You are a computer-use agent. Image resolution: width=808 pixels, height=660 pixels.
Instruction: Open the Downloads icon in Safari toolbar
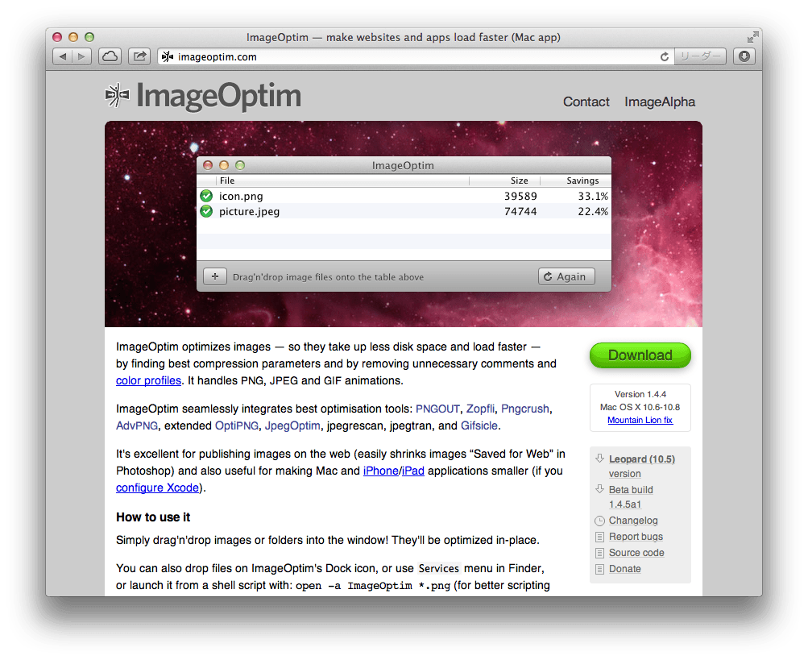[x=744, y=56]
